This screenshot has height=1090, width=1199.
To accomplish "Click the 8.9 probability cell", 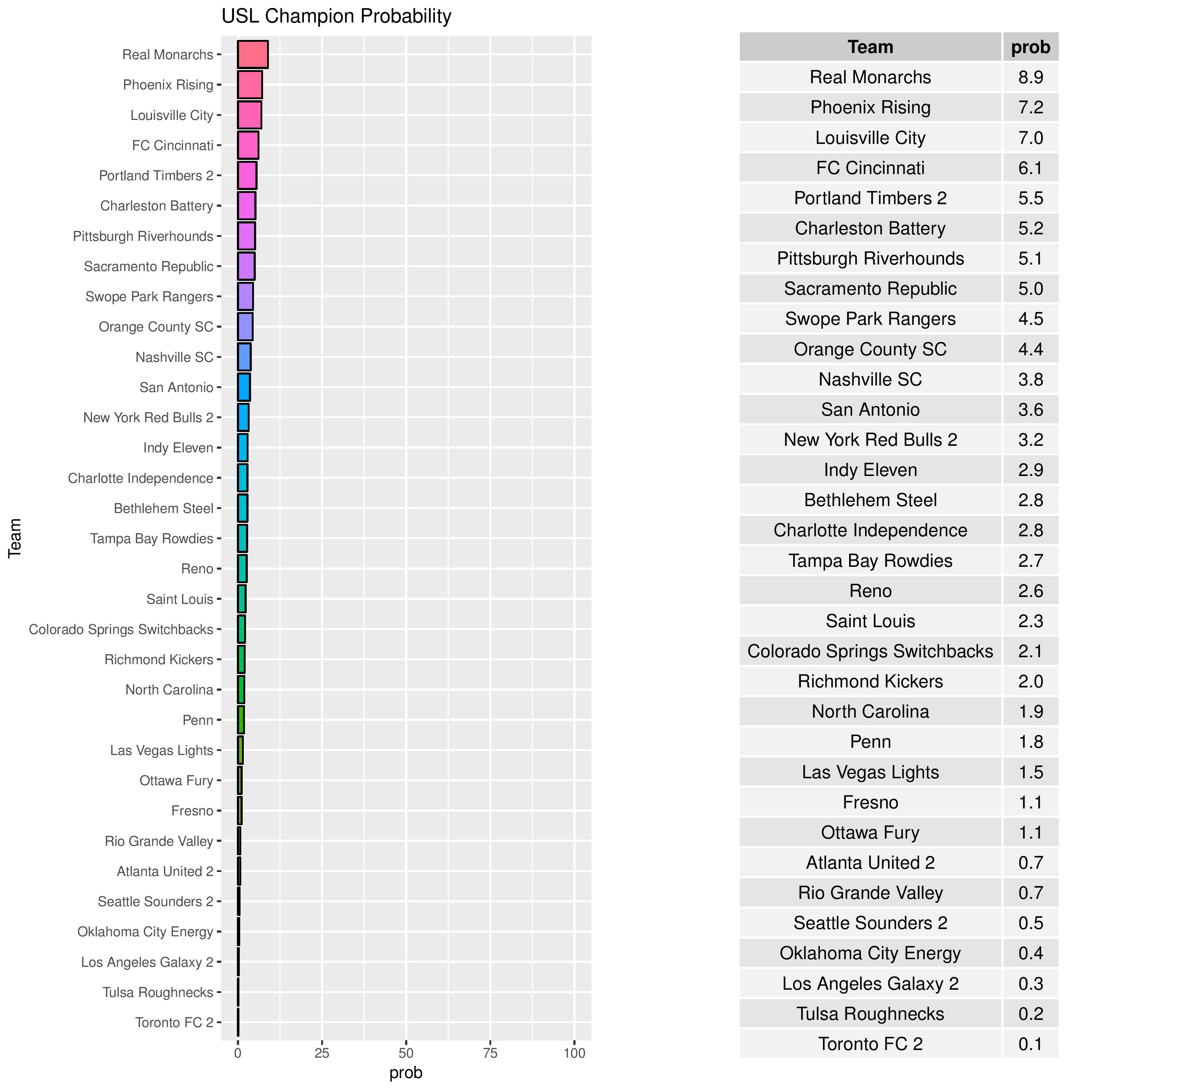I will (x=1030, y=77).
